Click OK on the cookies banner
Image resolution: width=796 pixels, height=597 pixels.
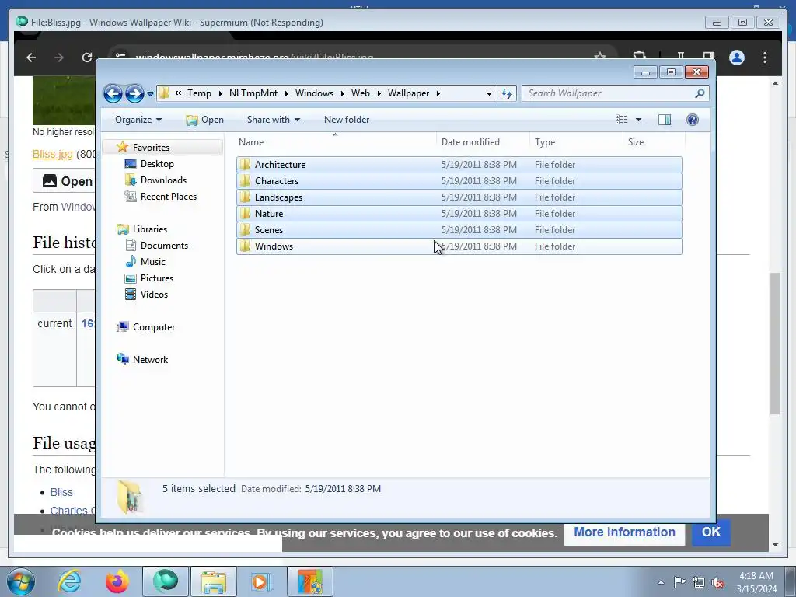710,532
